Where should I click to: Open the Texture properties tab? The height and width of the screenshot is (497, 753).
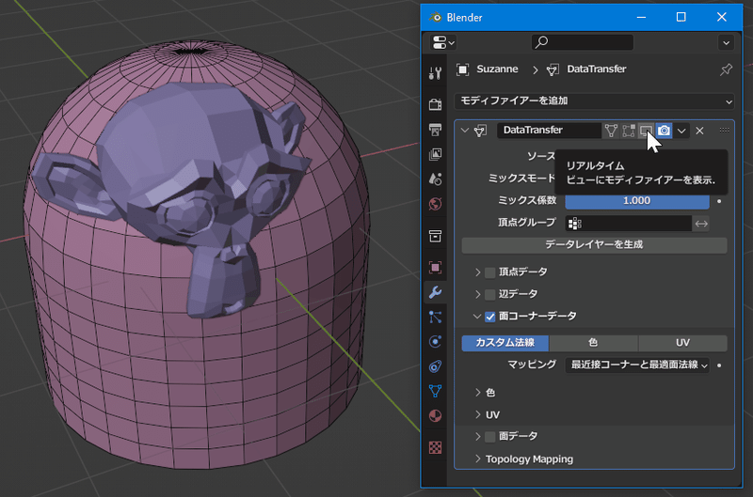click(435, 447)
